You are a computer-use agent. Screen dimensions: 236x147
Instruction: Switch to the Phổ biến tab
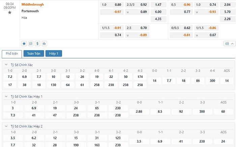(x=12, y=54)
